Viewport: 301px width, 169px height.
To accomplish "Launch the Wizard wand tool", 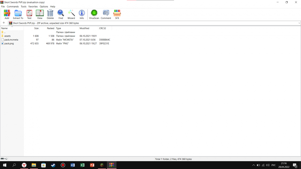I will coord(71,14).
